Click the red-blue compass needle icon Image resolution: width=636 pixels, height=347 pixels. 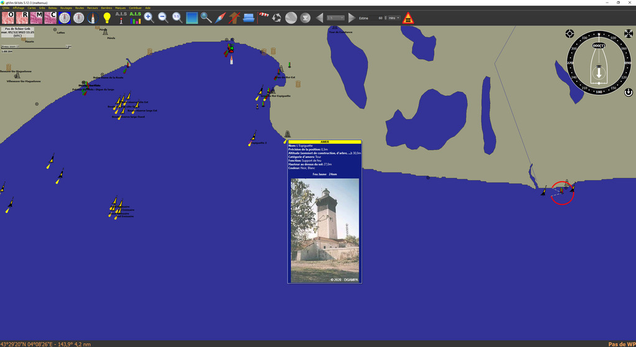[220, 18]
